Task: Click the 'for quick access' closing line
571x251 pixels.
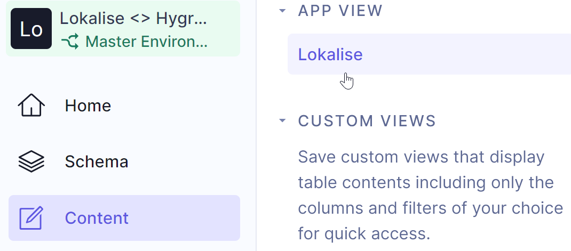Action: (x=364, y=233)
